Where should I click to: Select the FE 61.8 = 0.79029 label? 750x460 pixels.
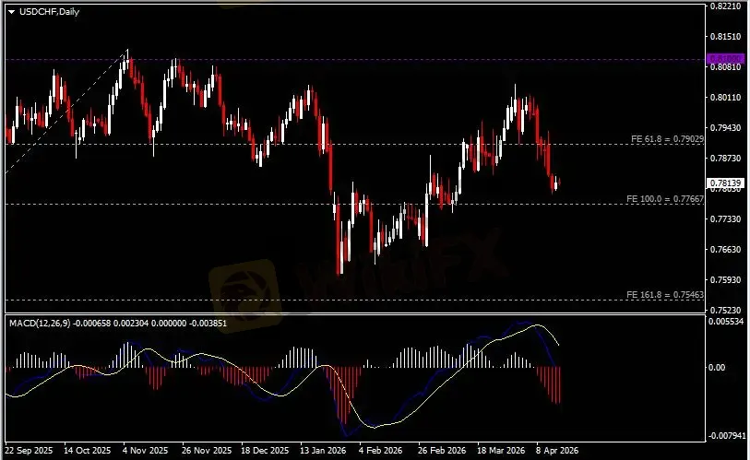coord(667,138)
